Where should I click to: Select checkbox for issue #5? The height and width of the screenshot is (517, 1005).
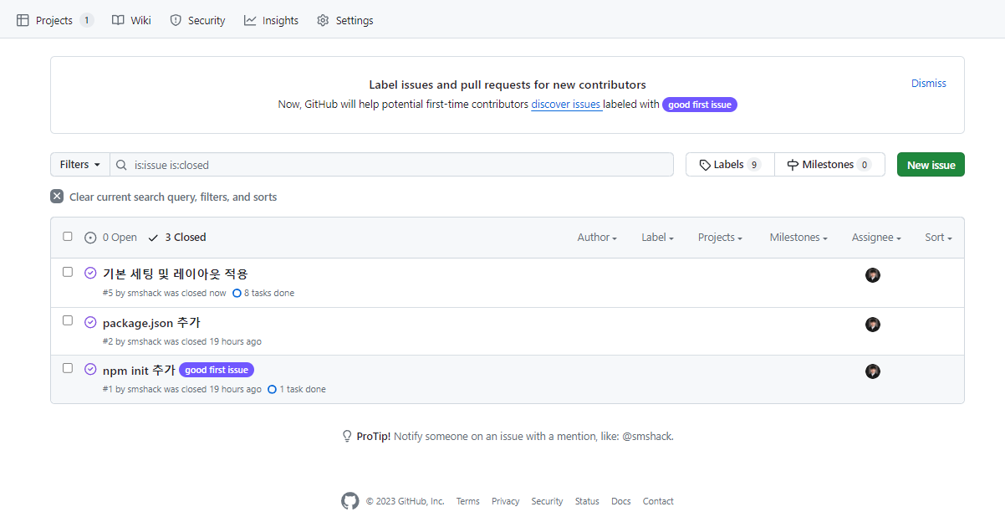click(68, 272)
